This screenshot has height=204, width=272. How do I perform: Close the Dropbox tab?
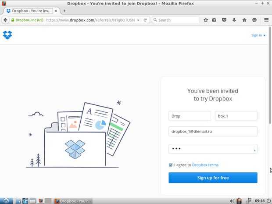tap(56, 11)
